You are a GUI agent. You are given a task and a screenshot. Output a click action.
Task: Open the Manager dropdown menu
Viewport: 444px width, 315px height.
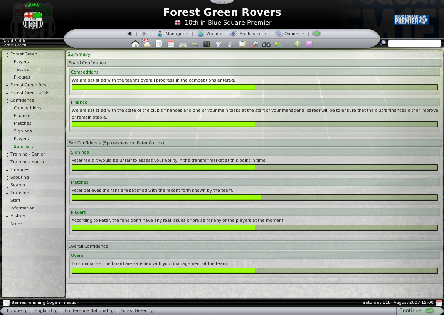173,34
